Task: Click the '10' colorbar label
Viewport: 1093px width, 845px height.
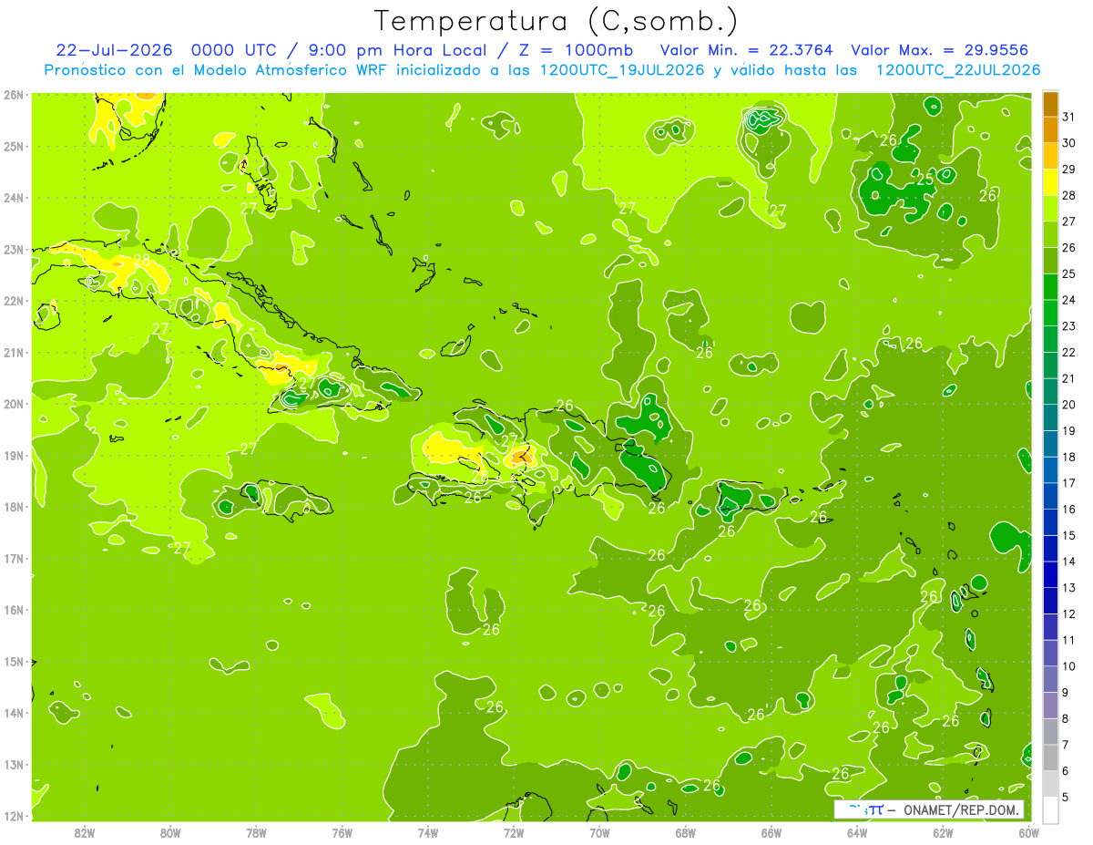Action: coord(1069,666)
